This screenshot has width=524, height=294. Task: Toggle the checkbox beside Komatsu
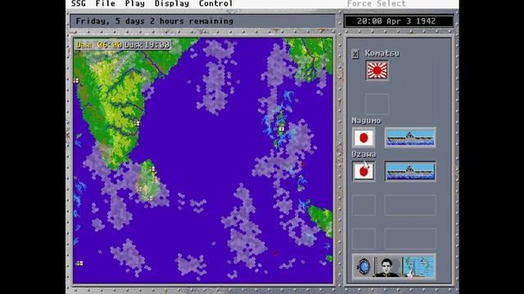tap(355, 54)
